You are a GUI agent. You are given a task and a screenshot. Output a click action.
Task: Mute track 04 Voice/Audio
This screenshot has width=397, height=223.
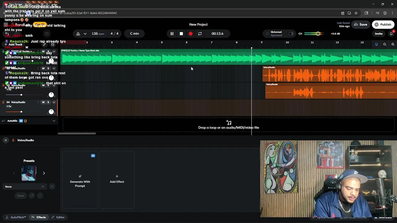coord(43,102)
